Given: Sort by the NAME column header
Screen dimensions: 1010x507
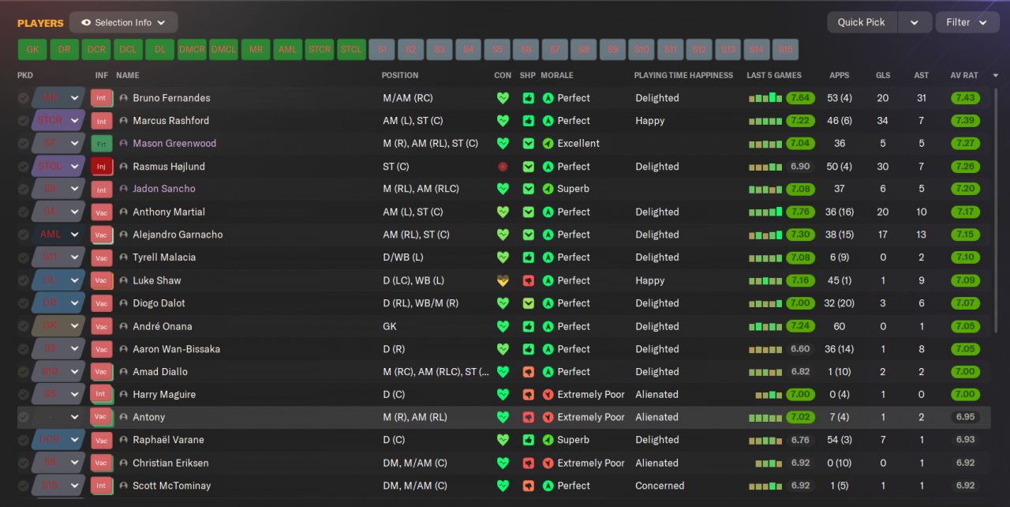Looking at the screenshot, I should [x=127, y=76].
